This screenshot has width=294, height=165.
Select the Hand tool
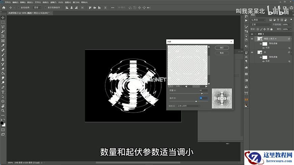pos(3,106)
